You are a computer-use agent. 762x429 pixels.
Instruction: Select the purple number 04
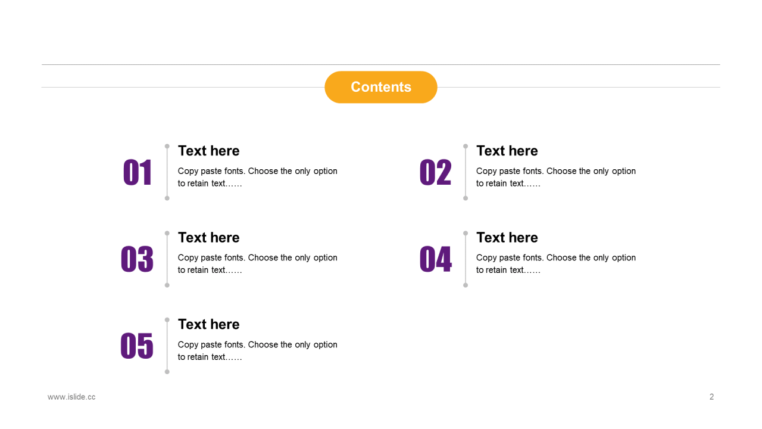tap(436, 259)
